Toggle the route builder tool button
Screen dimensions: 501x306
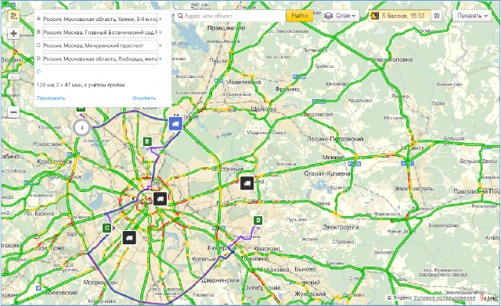[13, 16]
